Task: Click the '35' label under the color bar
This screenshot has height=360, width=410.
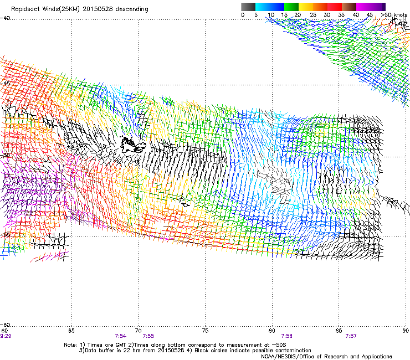Action: click(341, 15)
